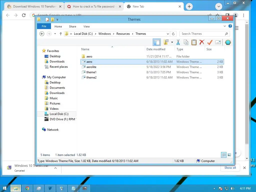Click the Classic Shell settings shell icon

click(x=228, y=42)
